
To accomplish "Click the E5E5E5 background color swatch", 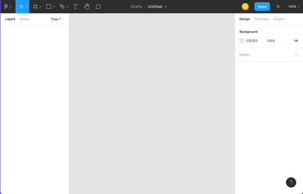I will (242, 41).
